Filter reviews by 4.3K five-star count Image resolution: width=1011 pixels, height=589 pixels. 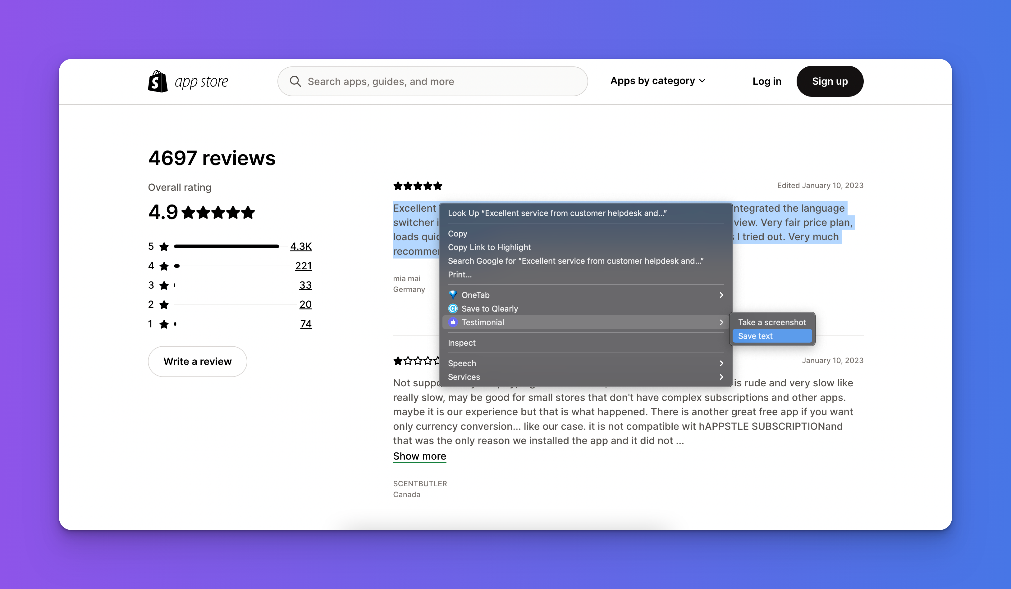pyautogui.click(x=300, y=246)
